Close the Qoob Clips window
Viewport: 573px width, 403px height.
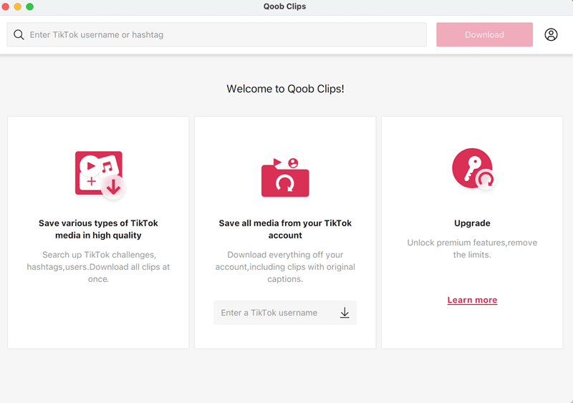coord(6,6)
